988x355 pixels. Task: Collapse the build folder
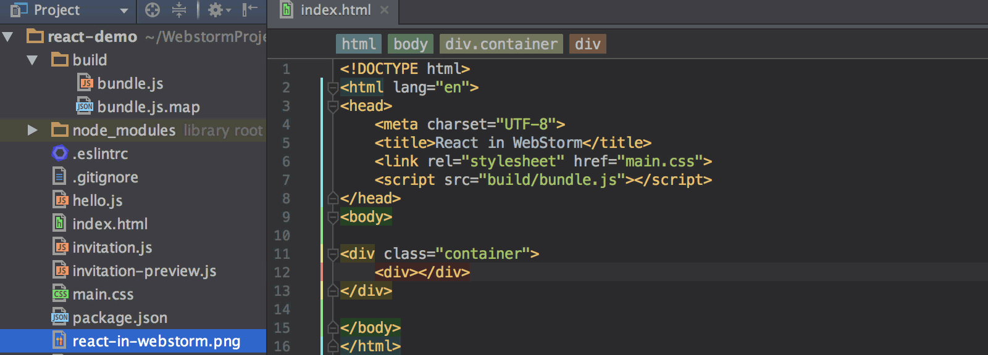pos(33,60)
